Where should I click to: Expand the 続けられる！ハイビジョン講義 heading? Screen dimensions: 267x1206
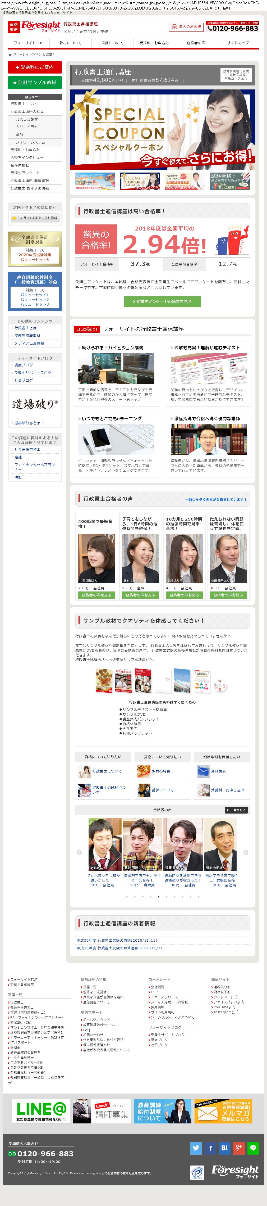[x=112, y=348]
